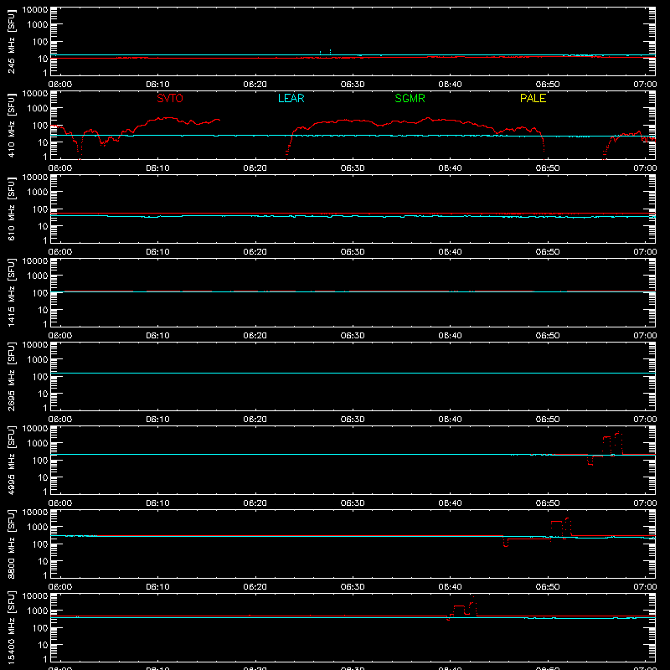Click 06:10 time label under 2695 MHz panel
This screenshot has width=670, height=670.
157,420
